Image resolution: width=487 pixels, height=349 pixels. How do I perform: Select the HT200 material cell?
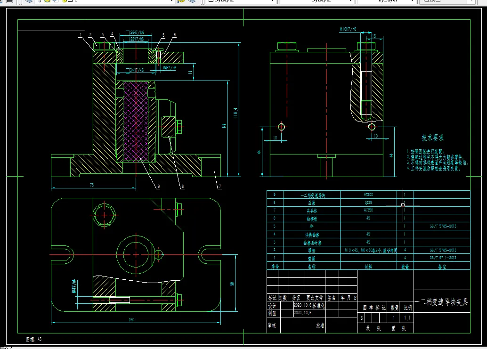click(368, 195)
